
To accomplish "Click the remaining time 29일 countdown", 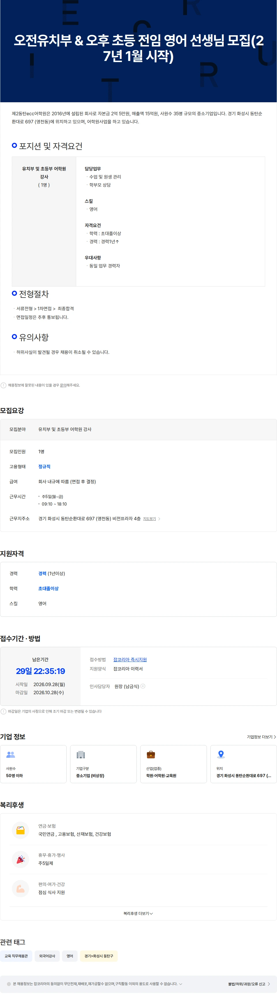I will click(40, 671).
